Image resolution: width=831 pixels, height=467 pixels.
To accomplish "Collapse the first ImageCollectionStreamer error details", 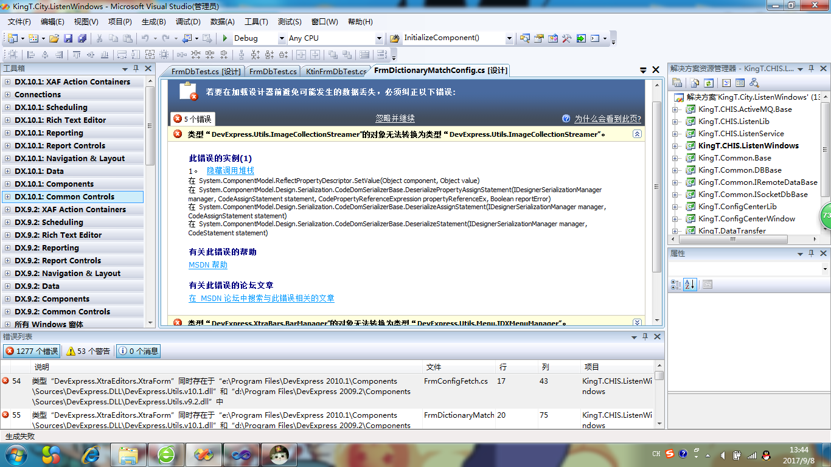I will (637, 134).
